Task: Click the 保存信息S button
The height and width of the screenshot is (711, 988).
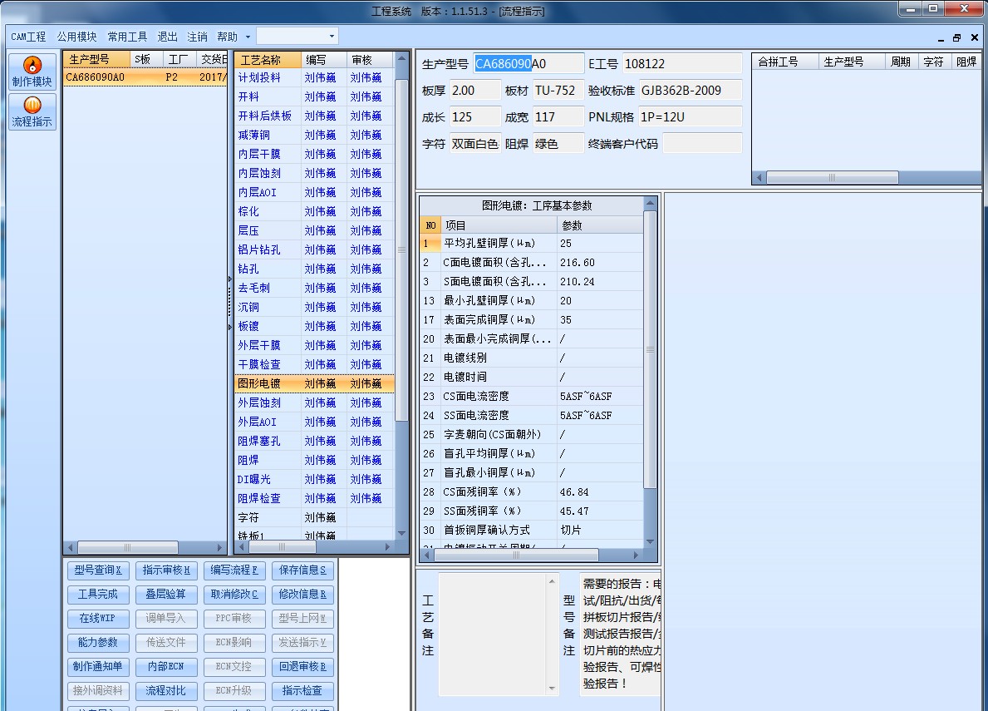Action: 302,570
